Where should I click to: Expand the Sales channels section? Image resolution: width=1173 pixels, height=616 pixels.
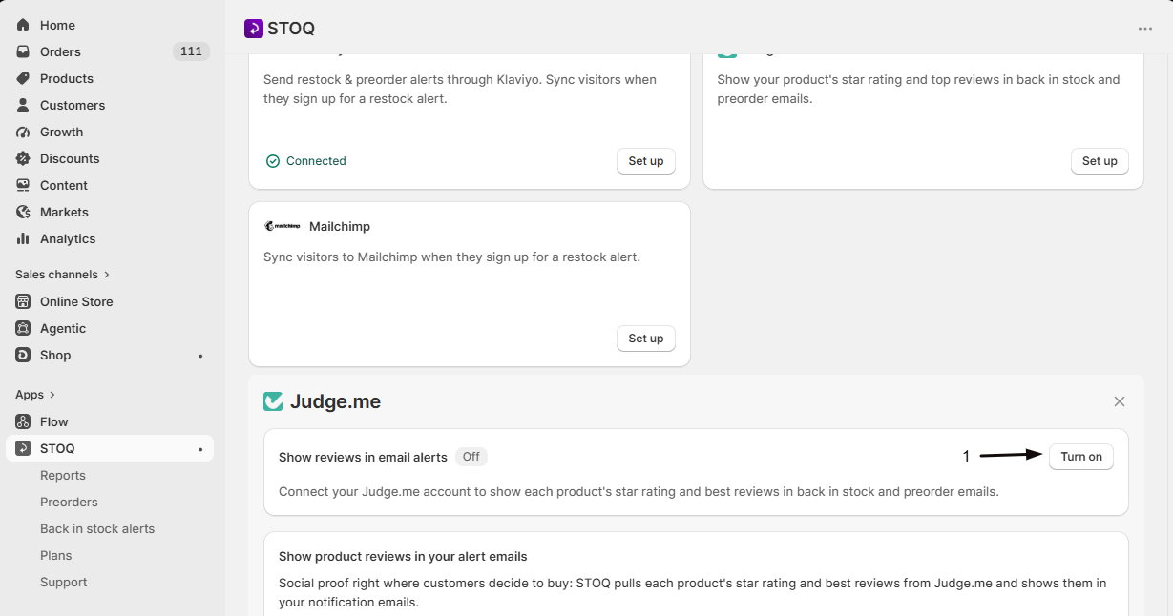[63, 275]
